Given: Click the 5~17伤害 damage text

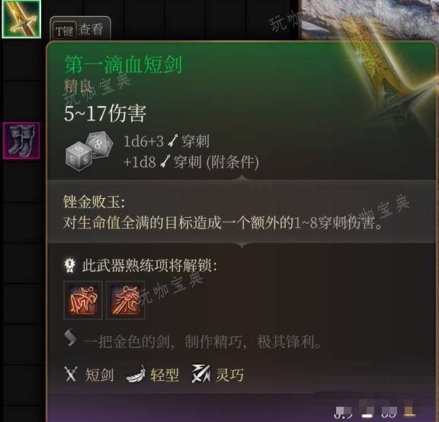Looking at the screenshot, I should point(105,113).
